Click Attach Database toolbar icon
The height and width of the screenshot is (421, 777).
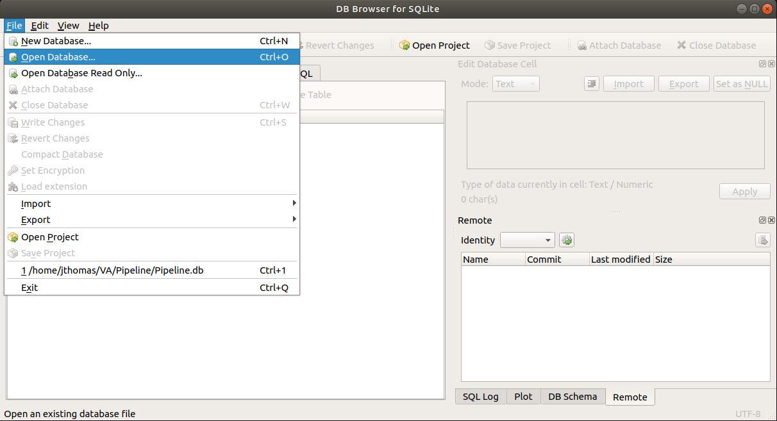pos(619,45)
